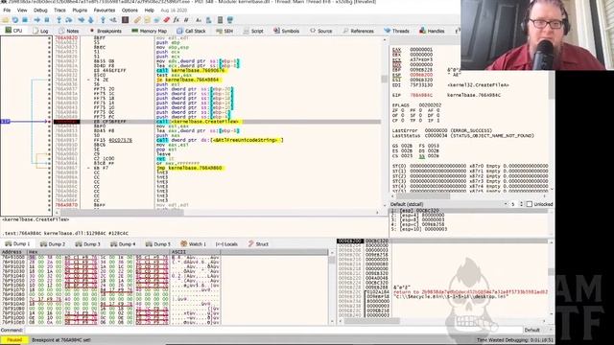Click into the Command input field
This screenshot has height=345, width=614.
point(273,330)
